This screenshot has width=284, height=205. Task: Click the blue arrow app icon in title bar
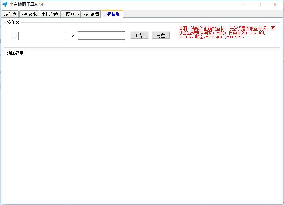coord(5,4)
